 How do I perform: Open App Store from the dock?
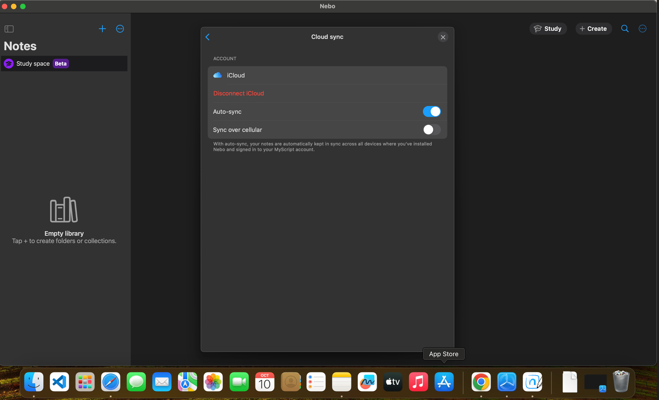(444, 381)
